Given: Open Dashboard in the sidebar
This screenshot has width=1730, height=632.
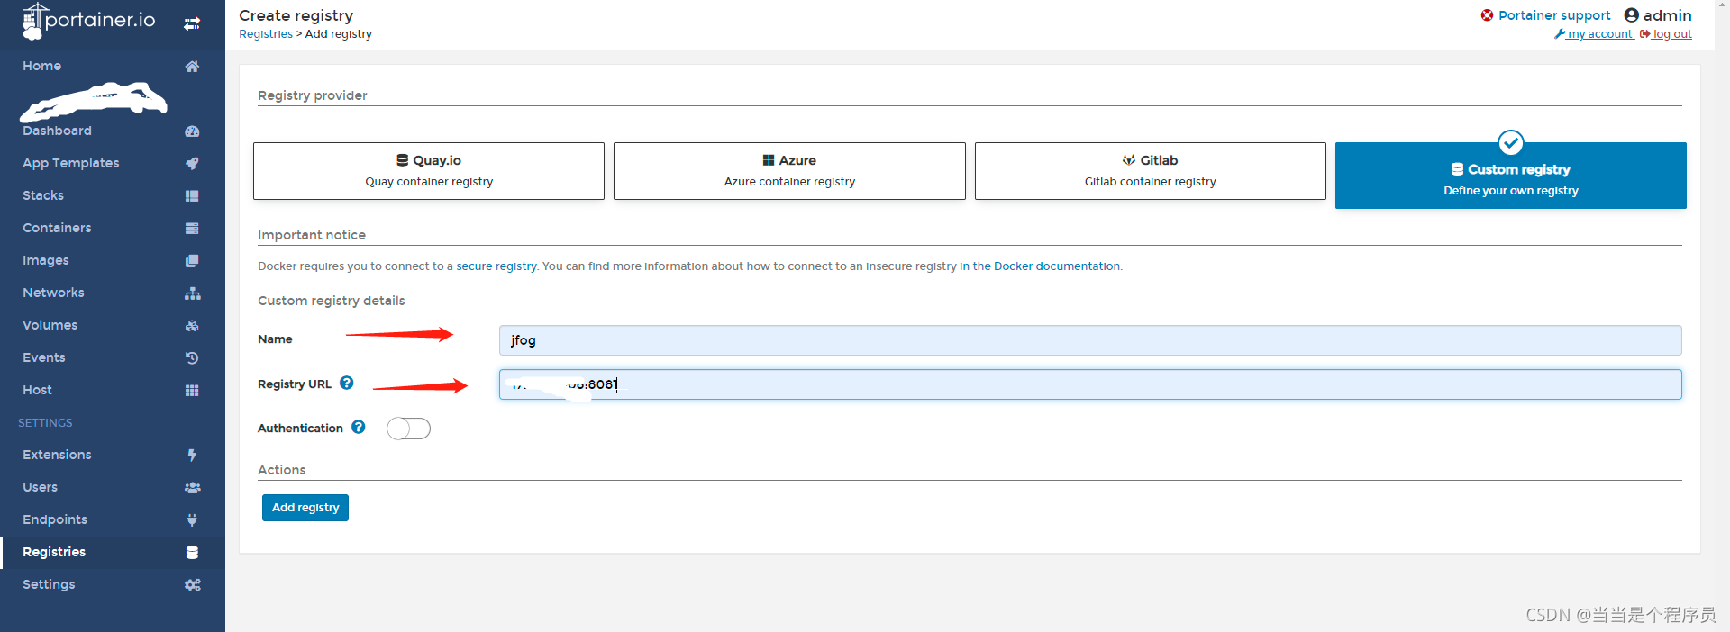Looking at the screenshot, I should pyautogui.click(x=113, y=131).
